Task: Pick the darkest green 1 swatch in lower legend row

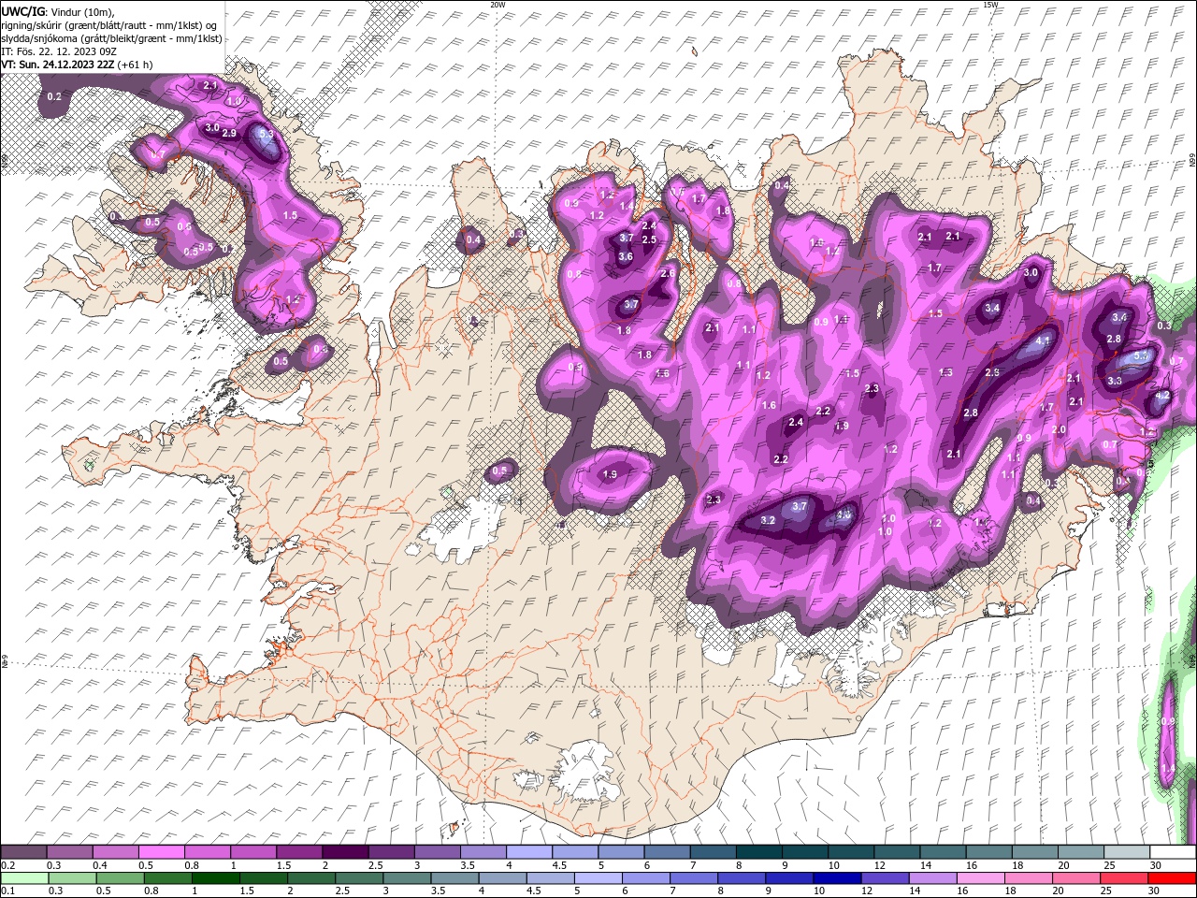Action: click(214, 878)
